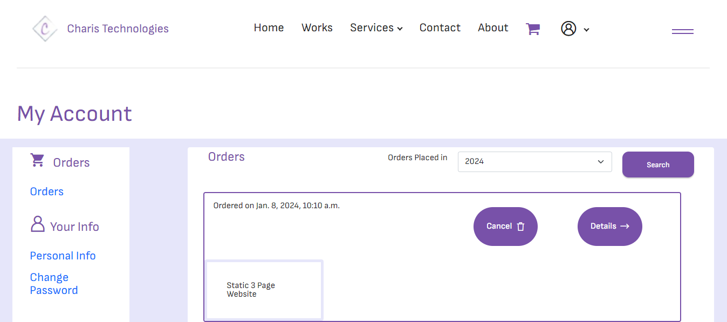The width and height of the screenshot is (727, 322).
Task: Open the hamburger menu icon
Action: point(682,31)
